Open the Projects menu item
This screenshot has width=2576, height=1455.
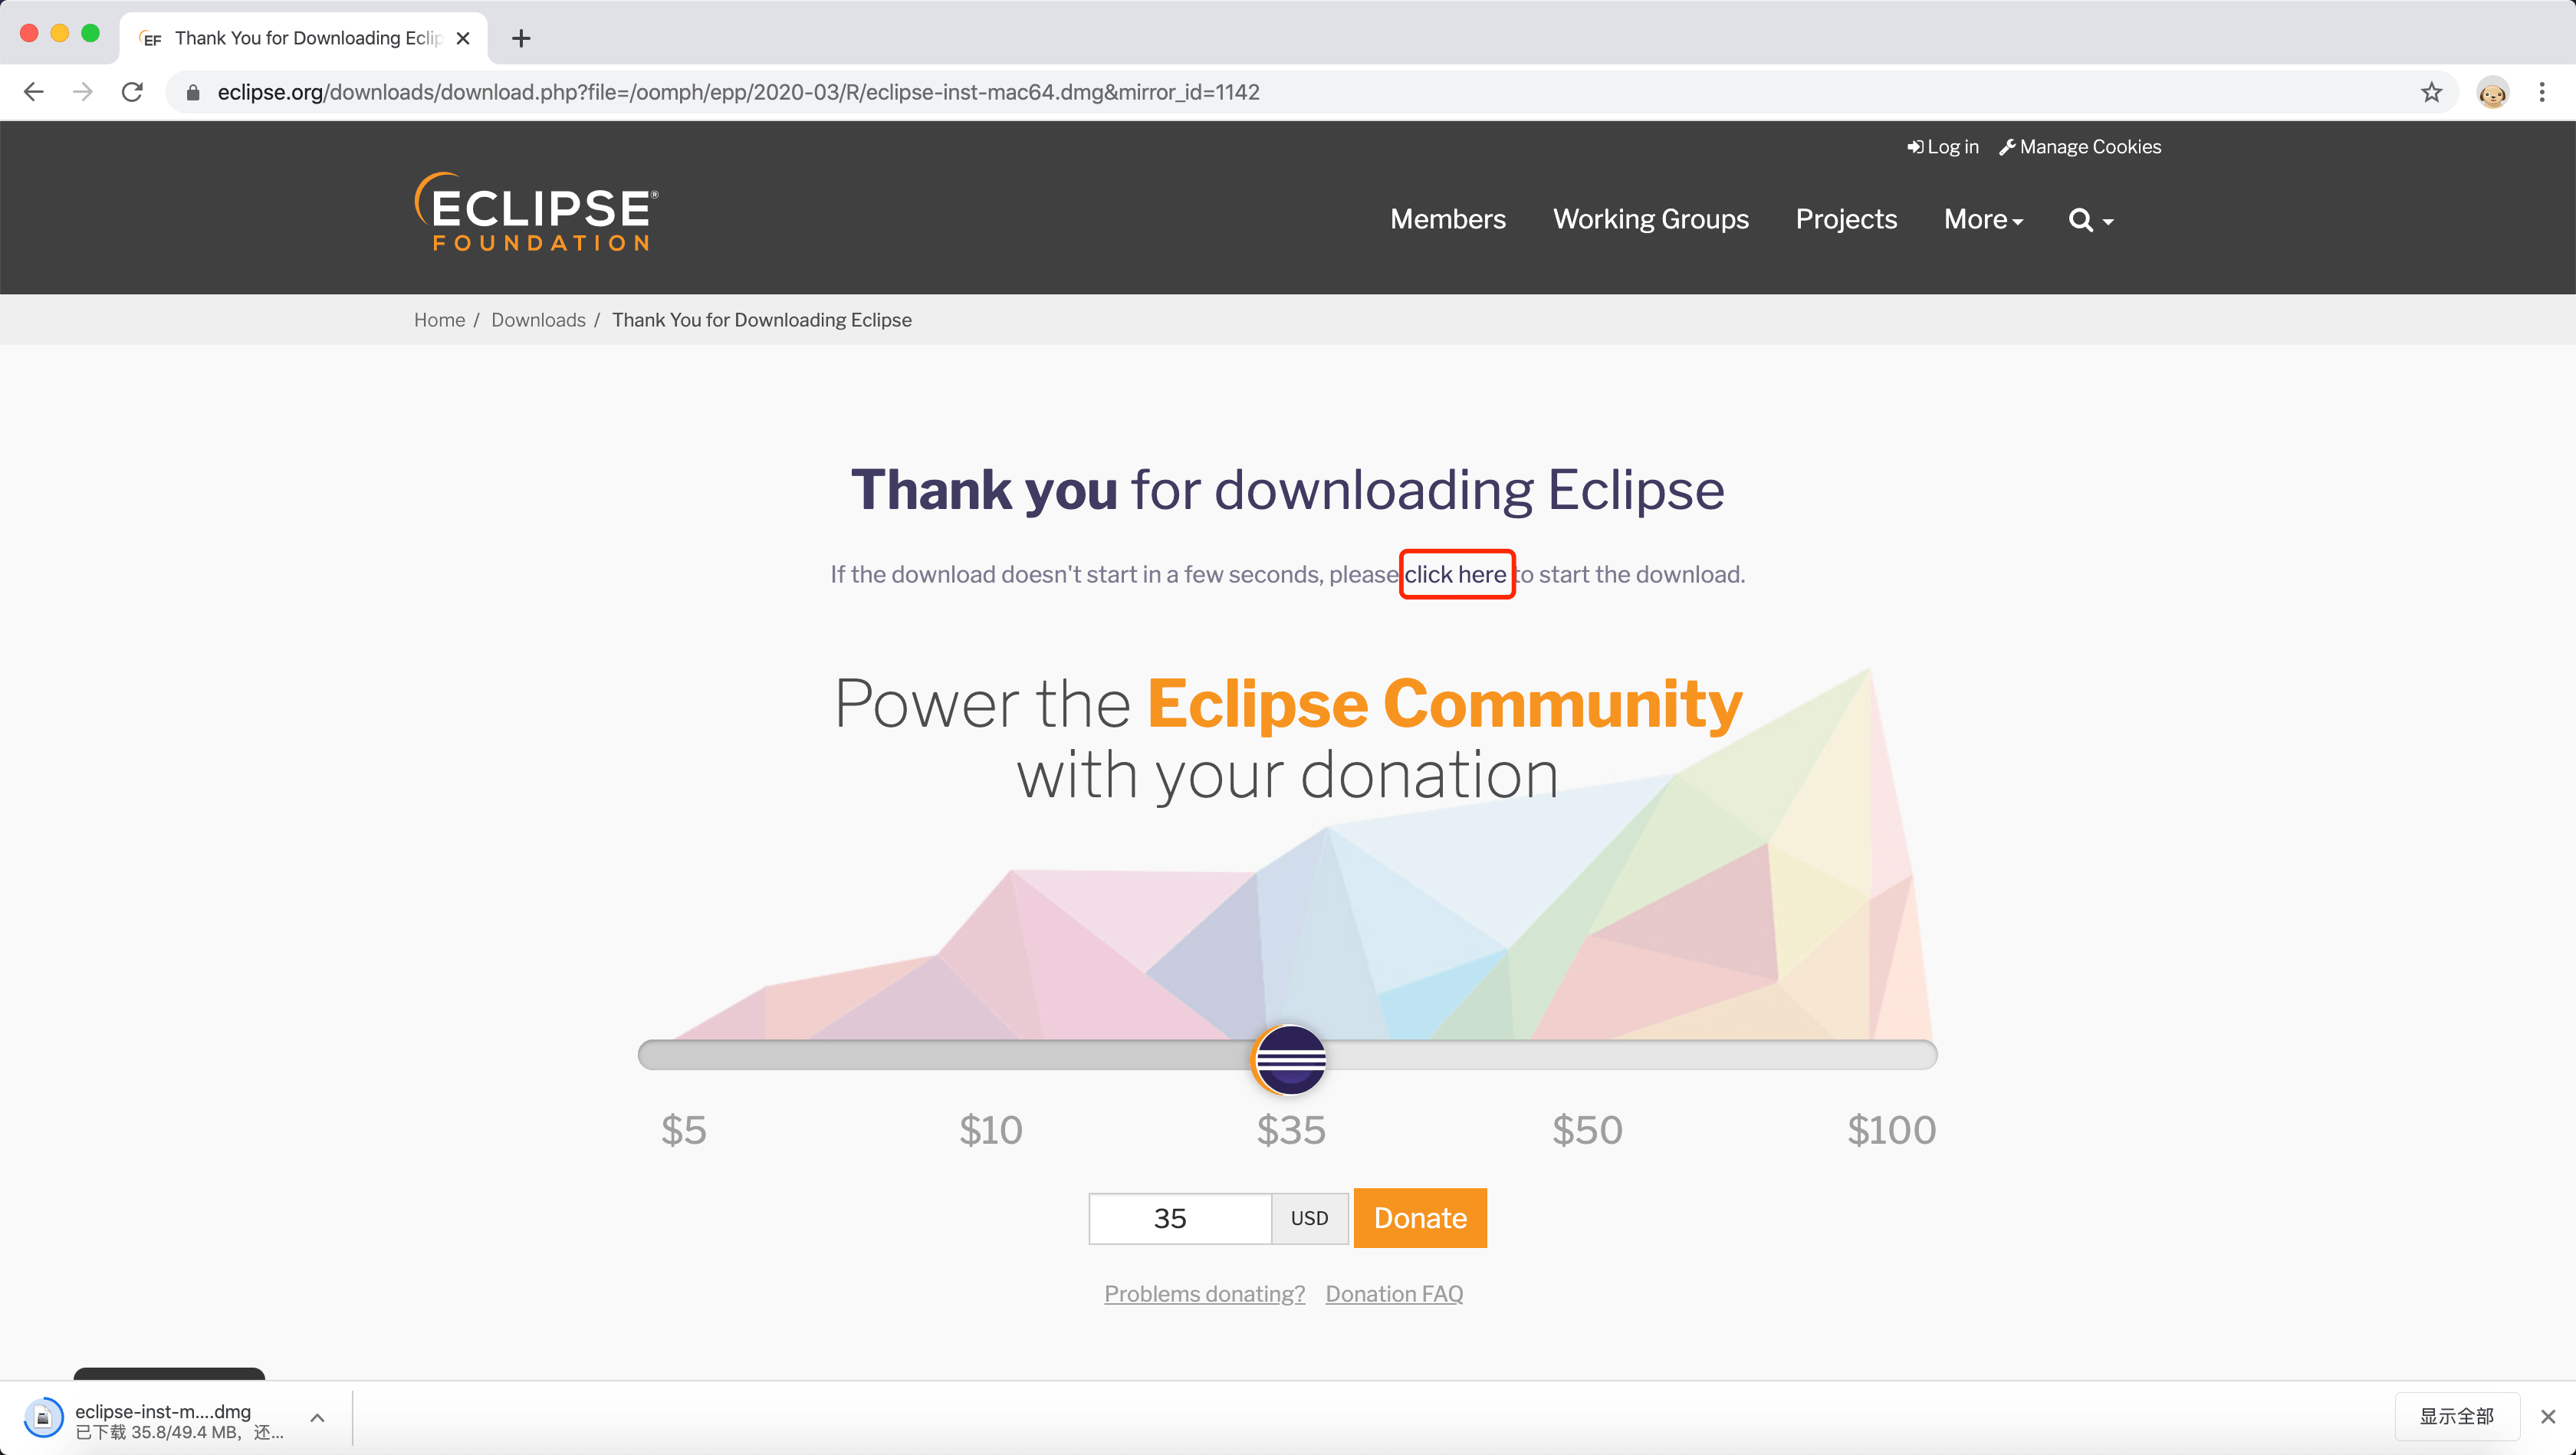[1846, 219]
